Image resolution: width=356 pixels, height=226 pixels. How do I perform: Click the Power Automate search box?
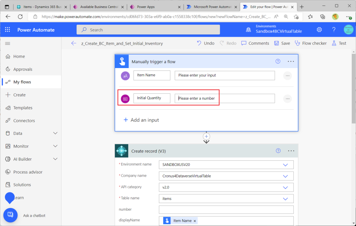148,30
